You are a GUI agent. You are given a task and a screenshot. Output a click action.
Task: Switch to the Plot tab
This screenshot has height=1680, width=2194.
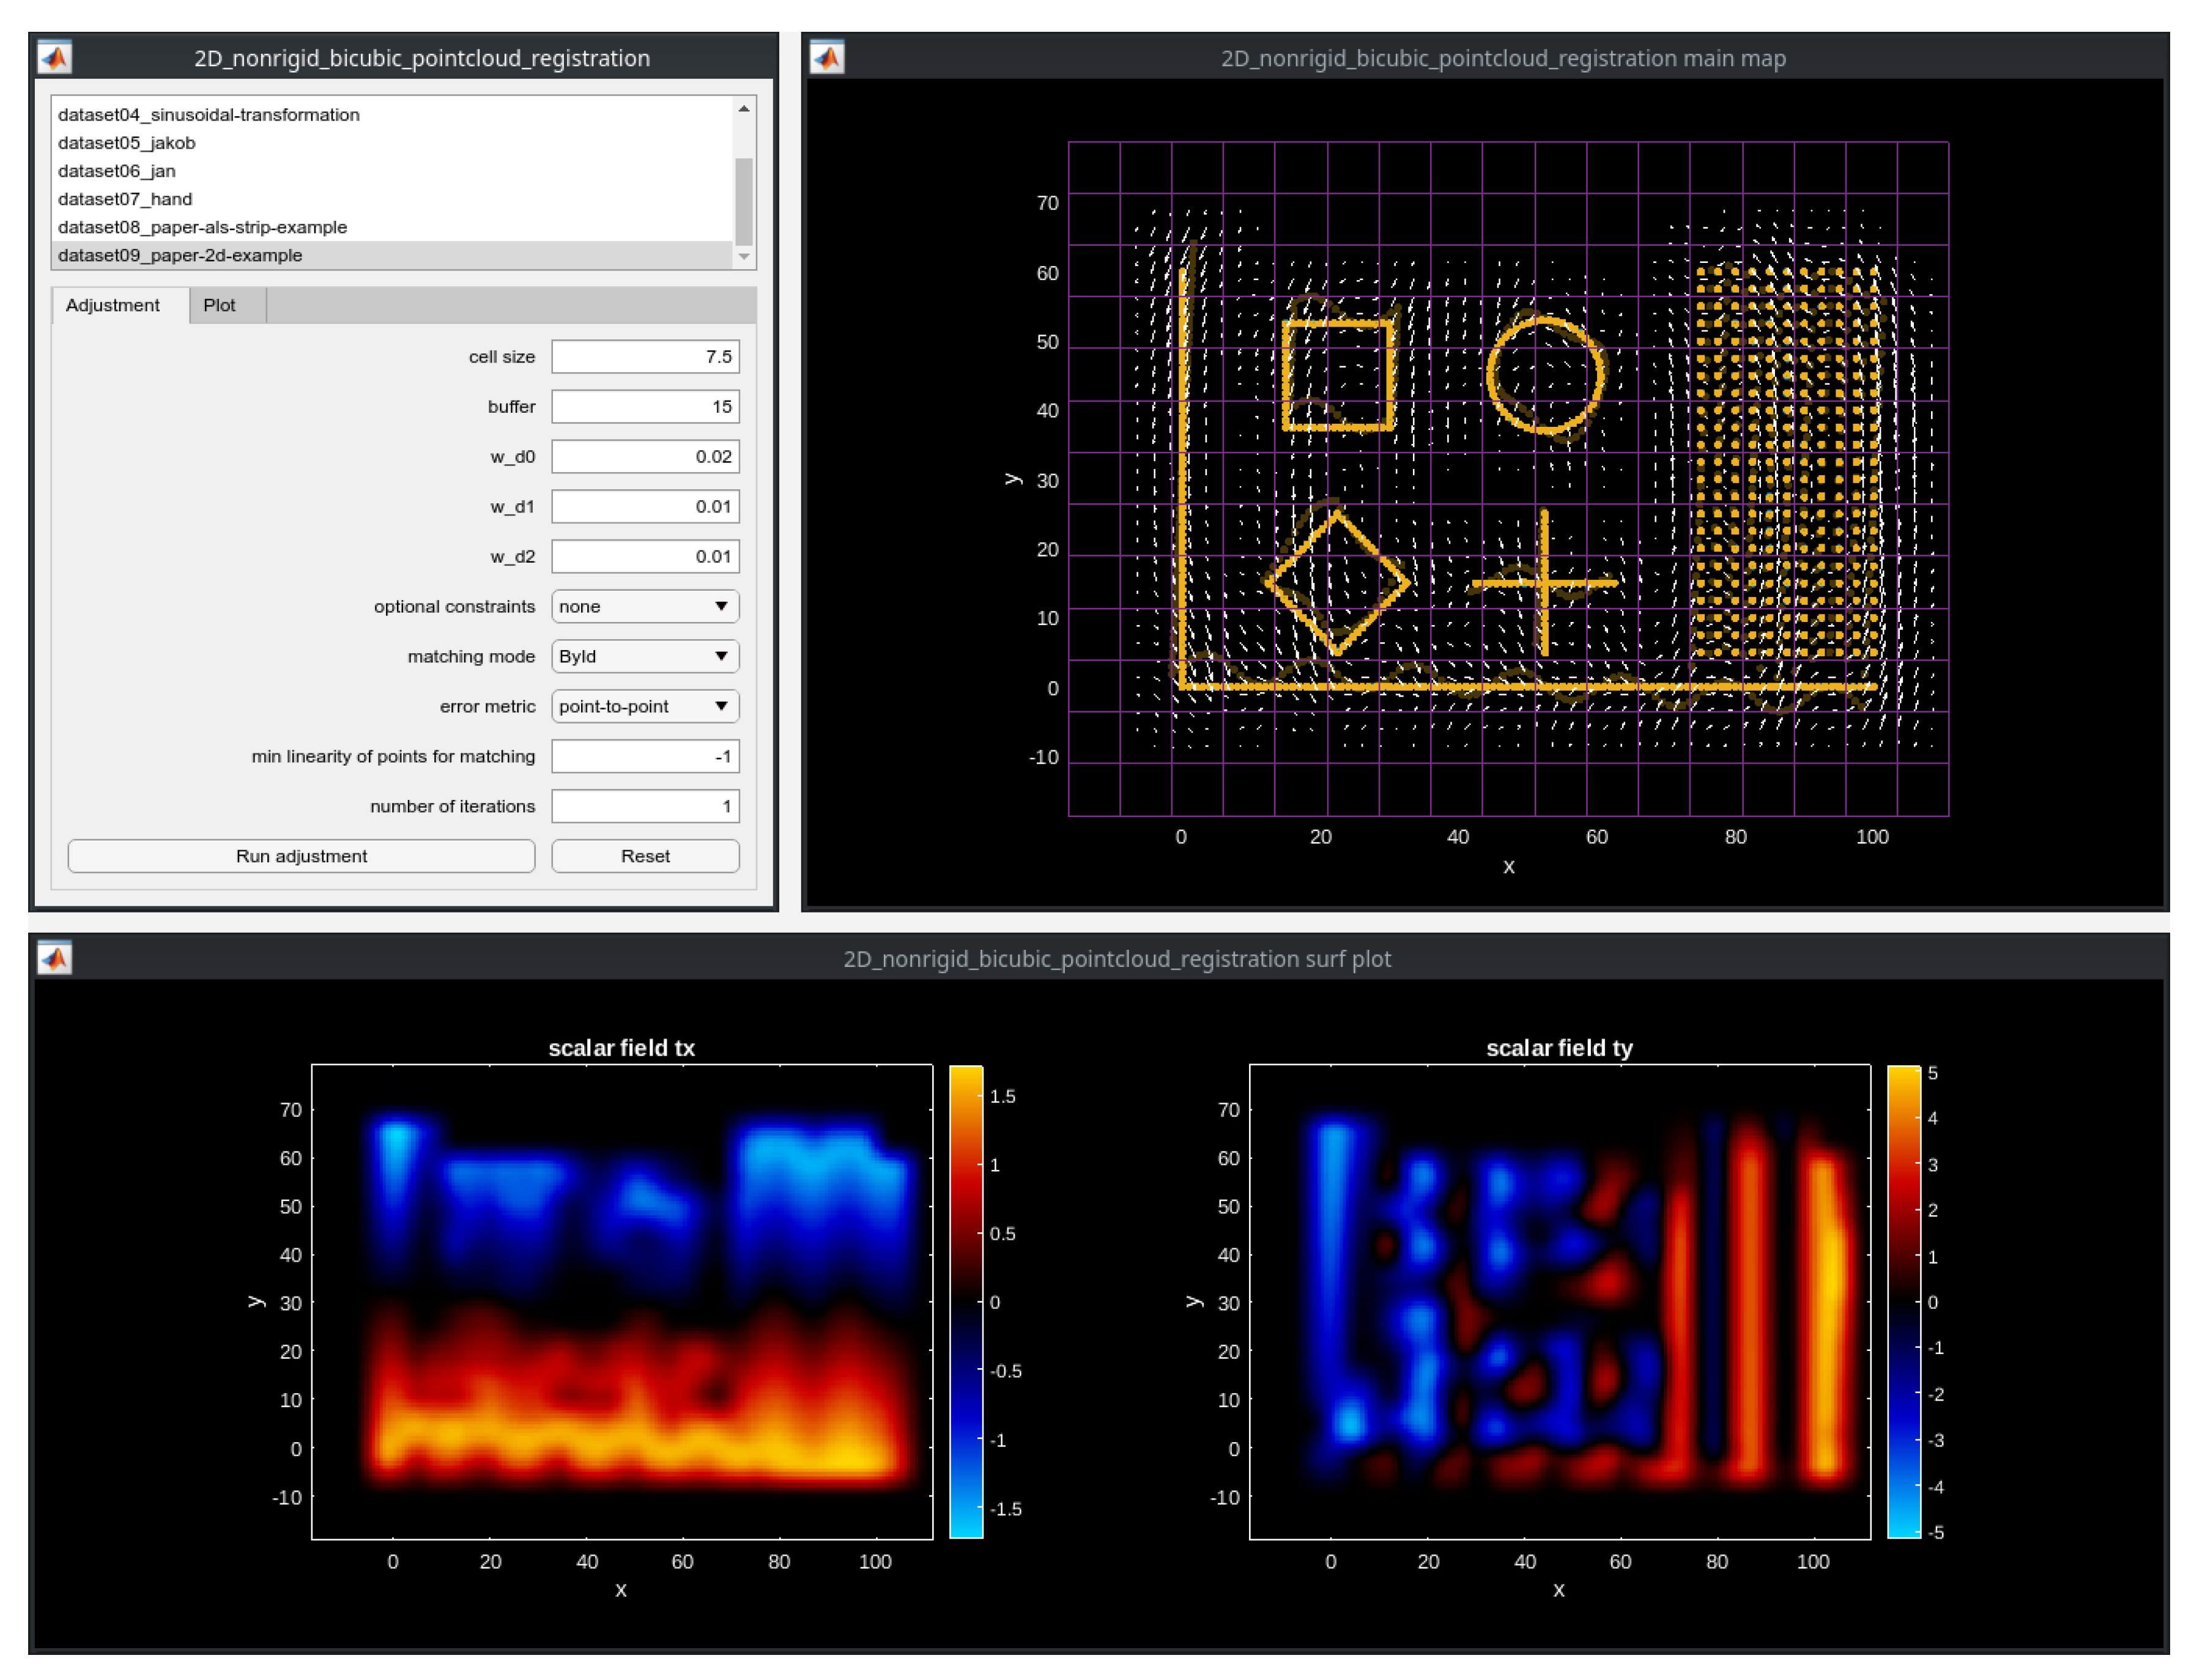(219, 305)
